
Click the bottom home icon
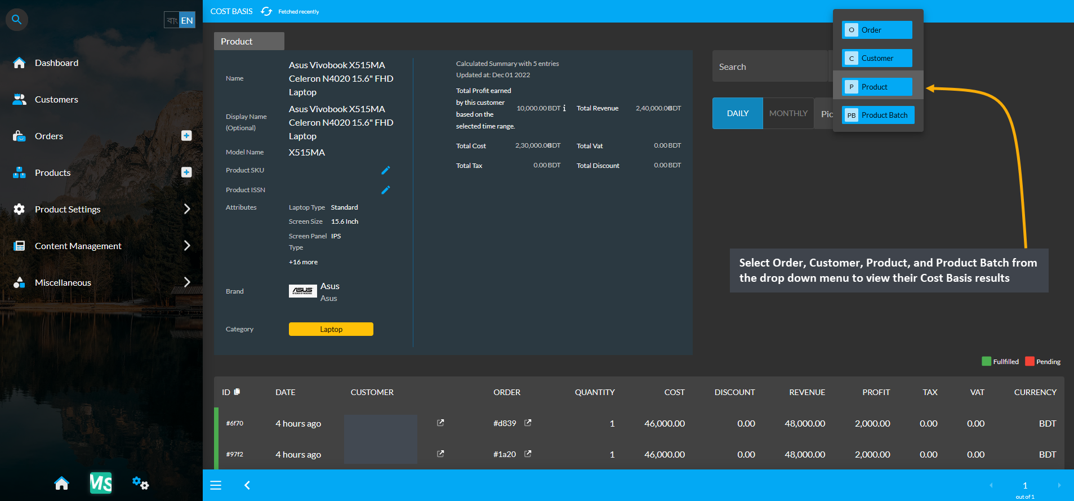[62, 484]
